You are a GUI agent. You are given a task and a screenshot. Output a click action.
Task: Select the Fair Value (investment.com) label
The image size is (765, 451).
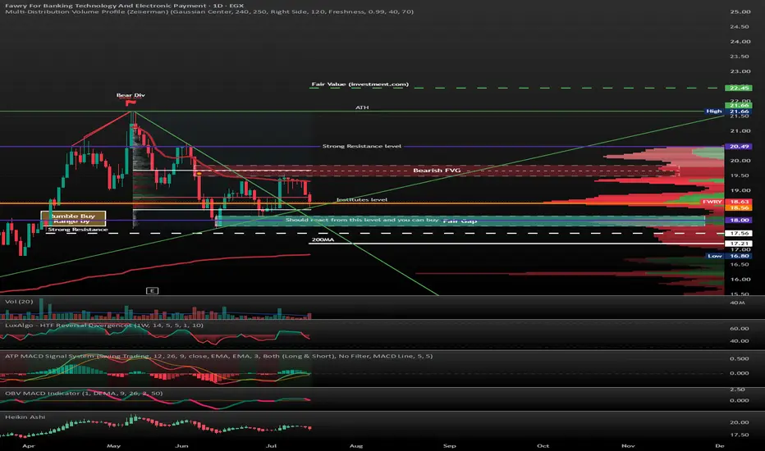click(x=360, y=84)
